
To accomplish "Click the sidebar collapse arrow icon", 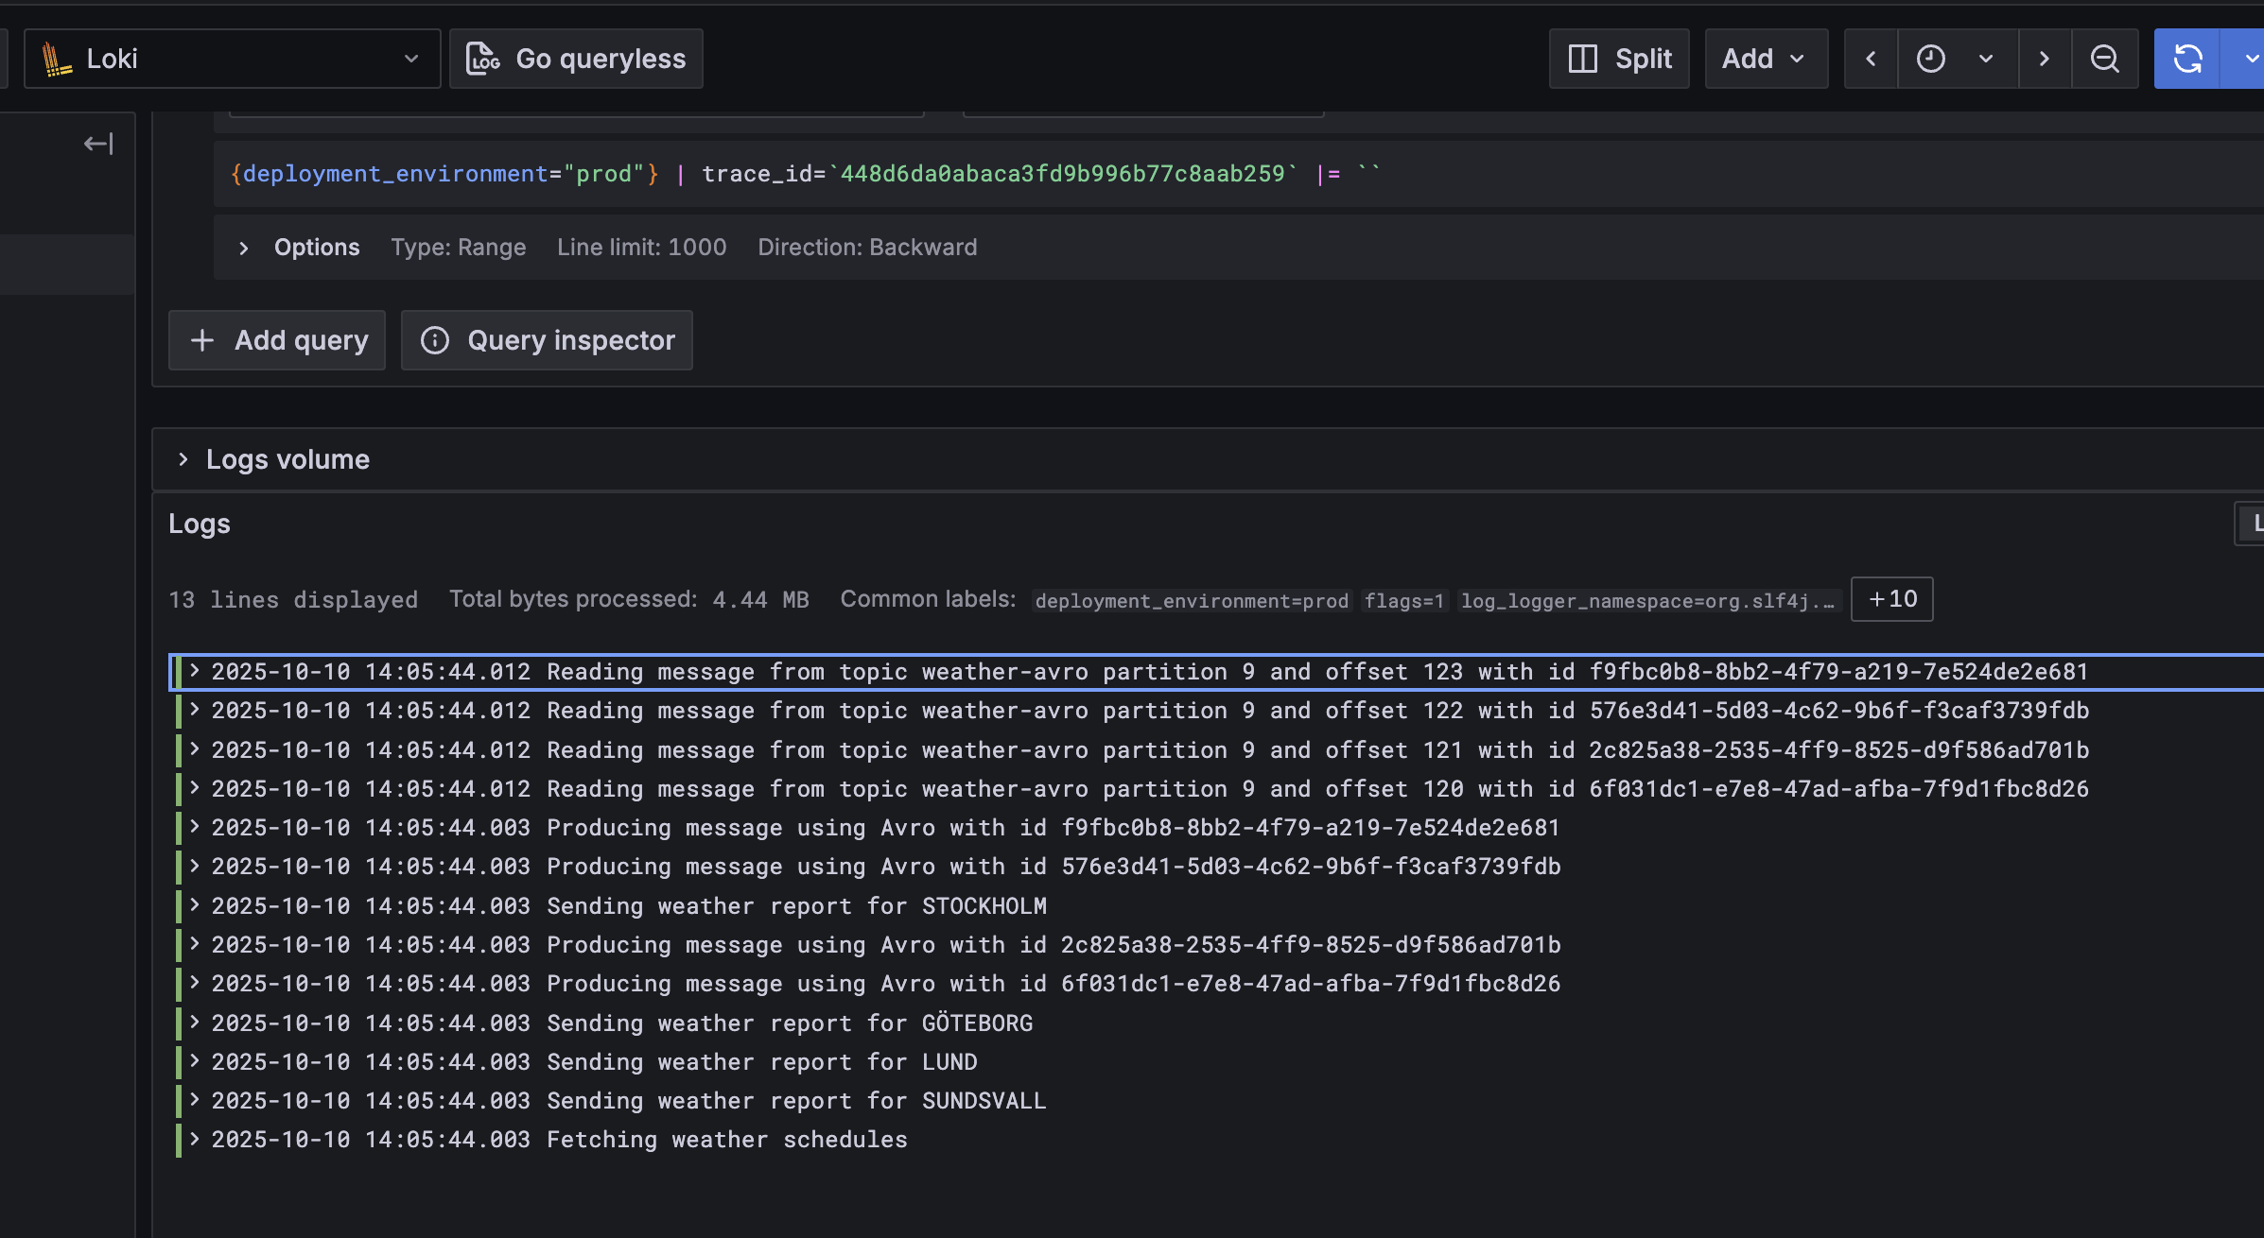I will 98,144.
